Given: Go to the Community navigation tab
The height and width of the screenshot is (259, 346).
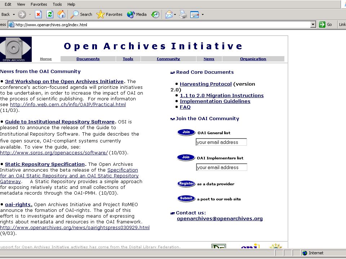Looking at the screenshot, I should click(168, 59).
